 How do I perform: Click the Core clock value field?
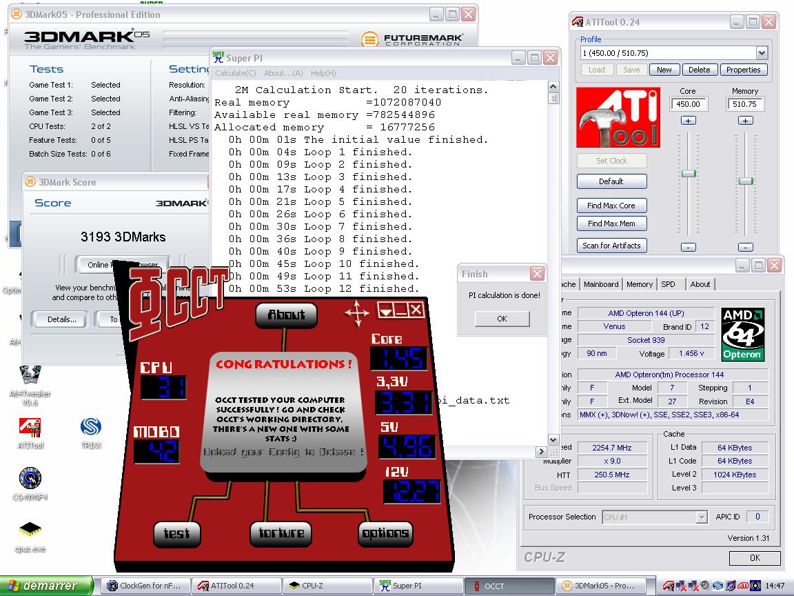click(x=688, y=104)
